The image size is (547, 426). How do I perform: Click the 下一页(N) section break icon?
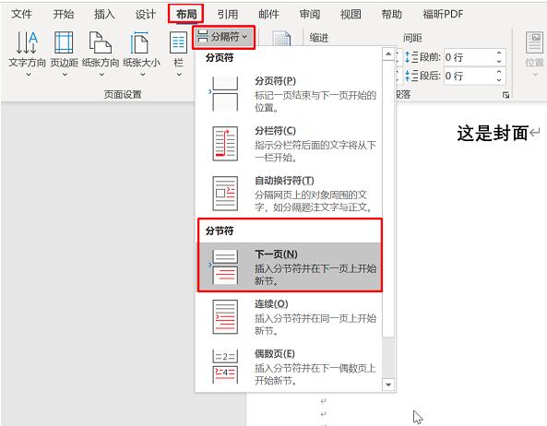[225, 267]
